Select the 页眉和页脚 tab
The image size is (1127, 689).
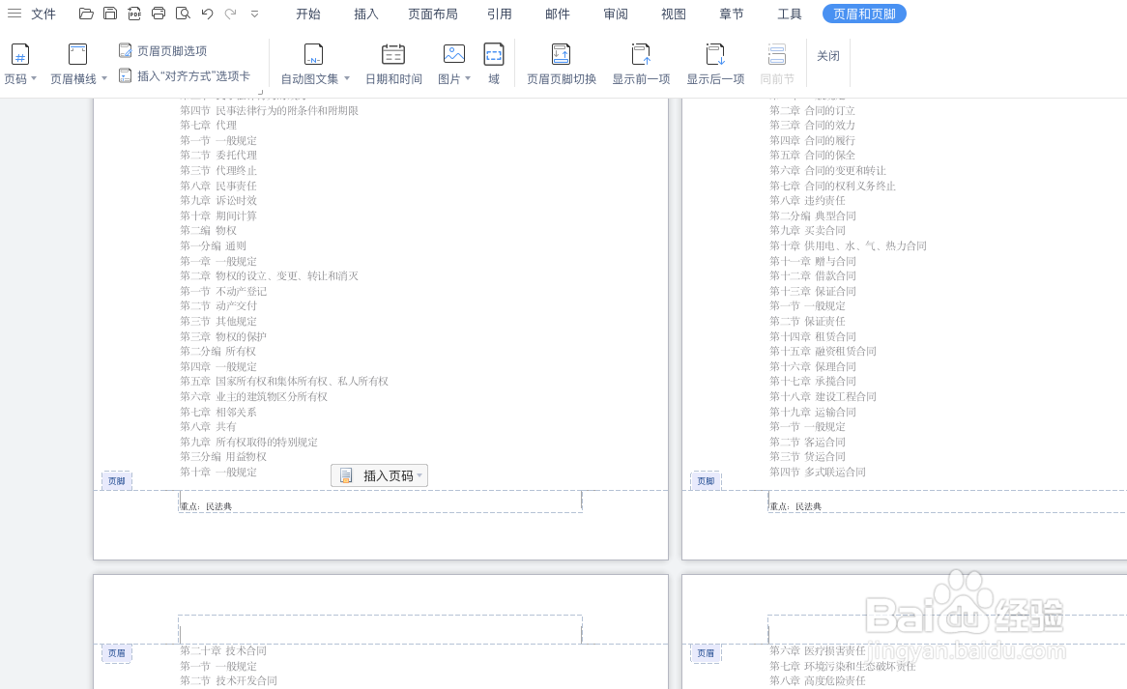click(x=864, y=14)
